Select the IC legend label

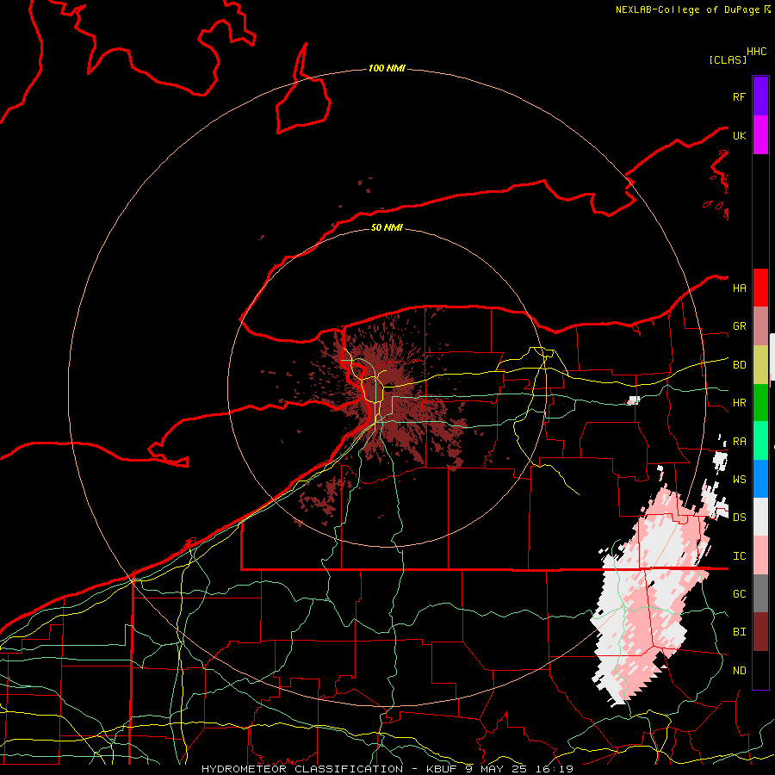coord(739,556)
